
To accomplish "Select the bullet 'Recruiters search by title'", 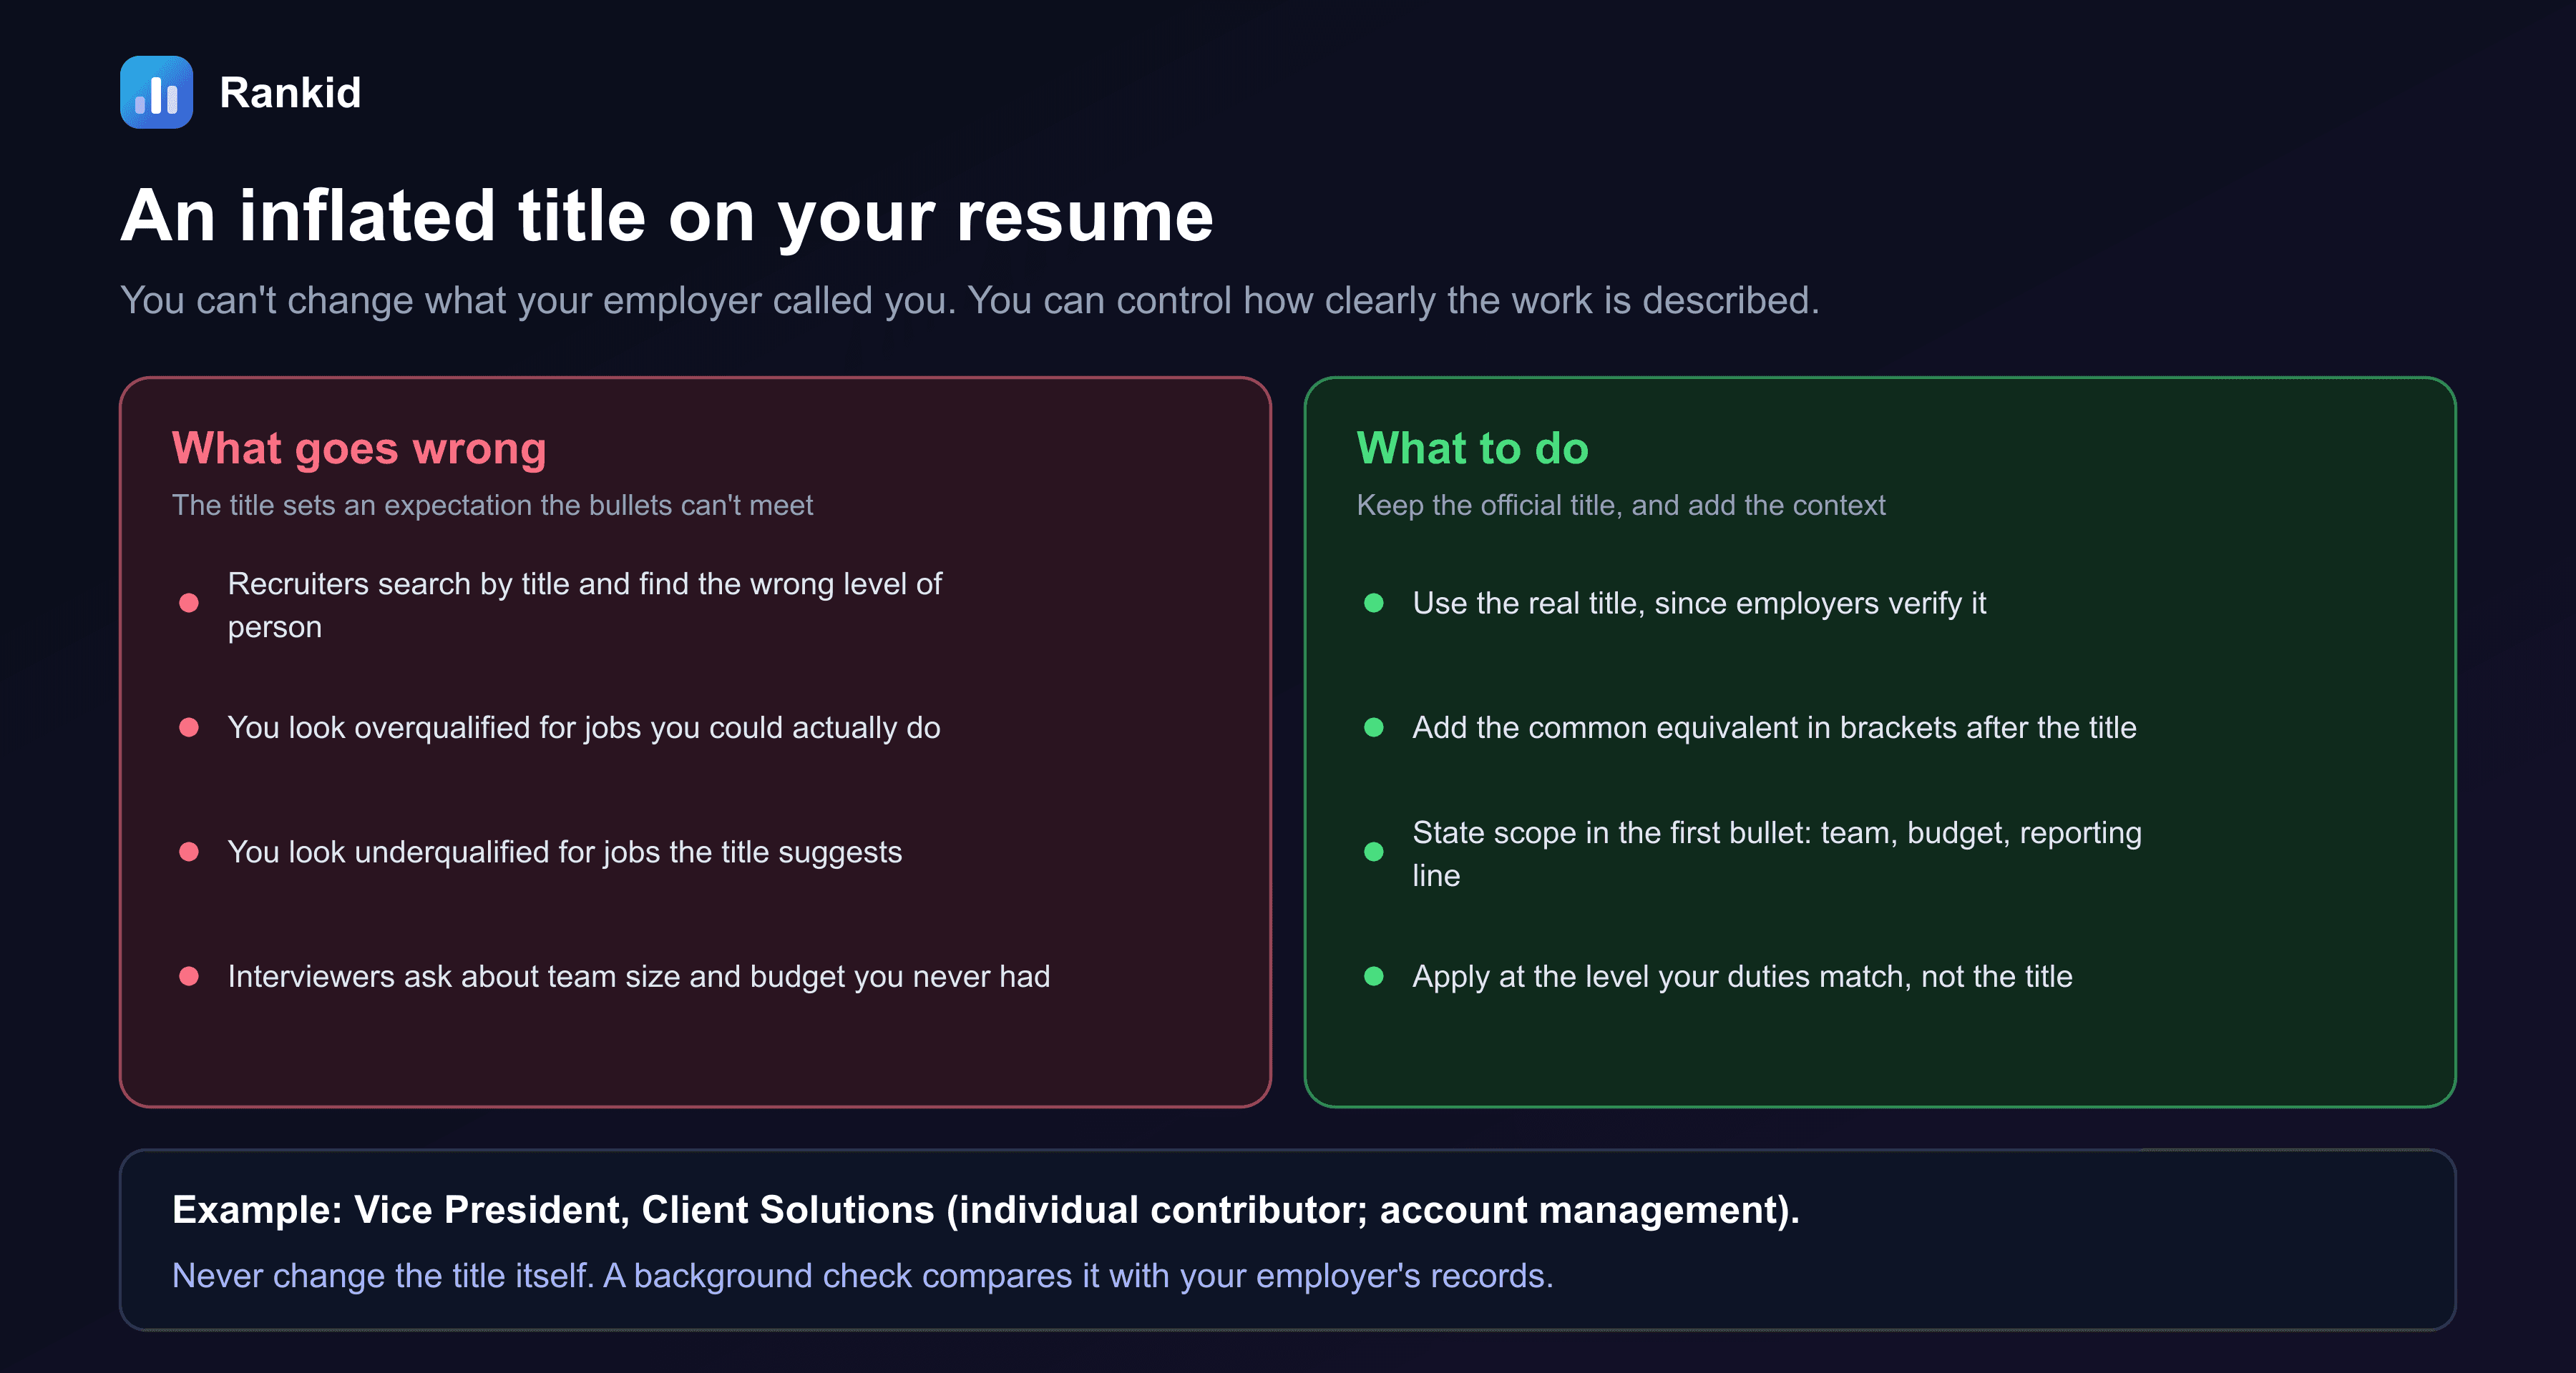I will [584, 604].
